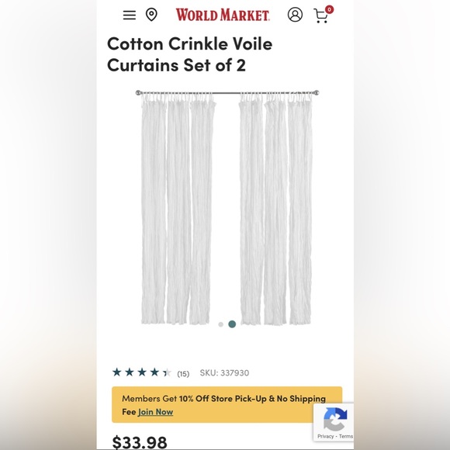Tap the half-filled fifth rating star
Image resolution: width=450 pixels, height=450 pixels.
tap(167, 372)
